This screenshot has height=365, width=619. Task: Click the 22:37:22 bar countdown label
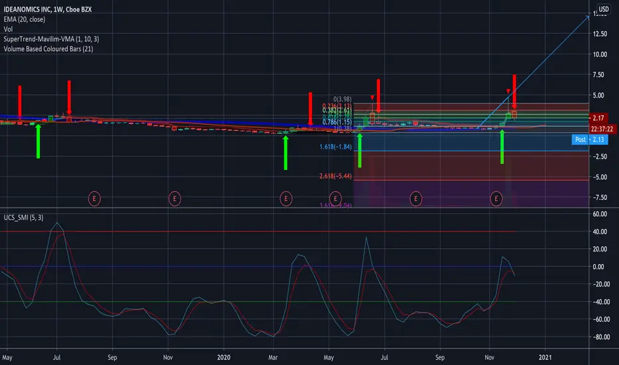pos(602,129)
